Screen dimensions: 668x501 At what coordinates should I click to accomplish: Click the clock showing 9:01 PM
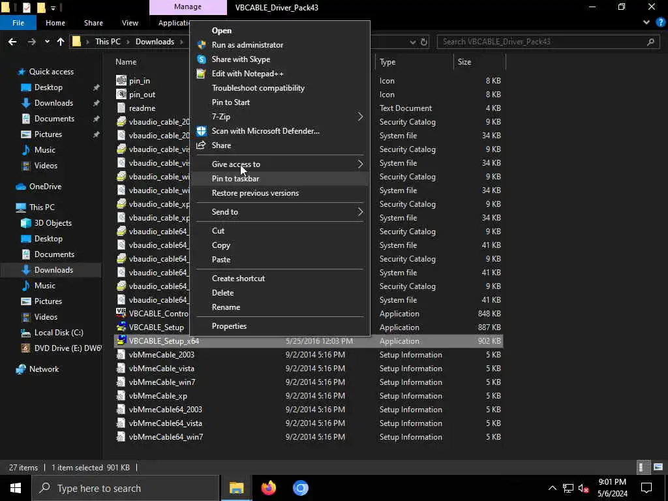[x=612, y=482]
